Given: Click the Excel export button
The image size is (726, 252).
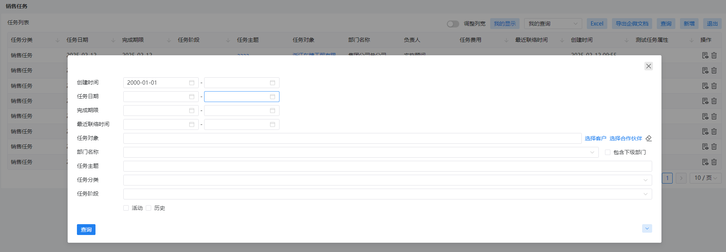Looking at the screenshot, I should tap(597, 24).
